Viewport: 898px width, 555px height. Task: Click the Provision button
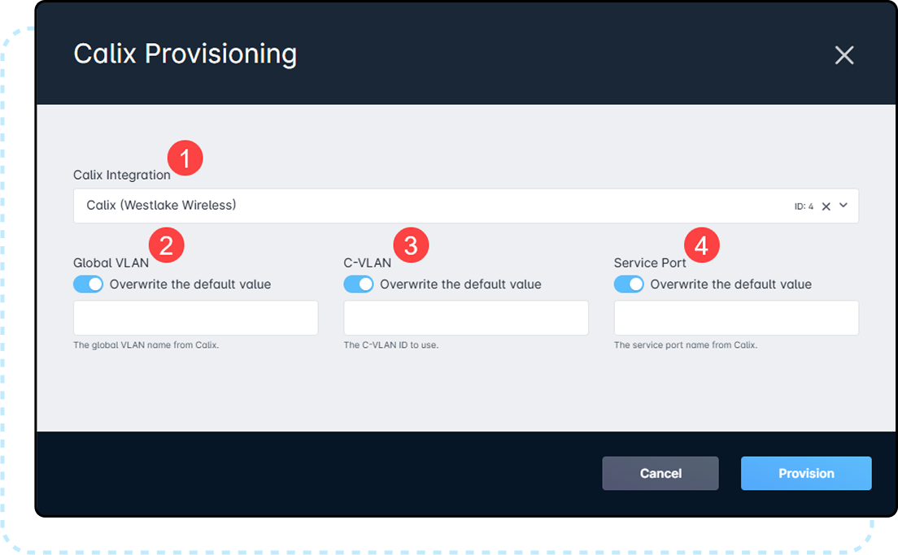806,473
